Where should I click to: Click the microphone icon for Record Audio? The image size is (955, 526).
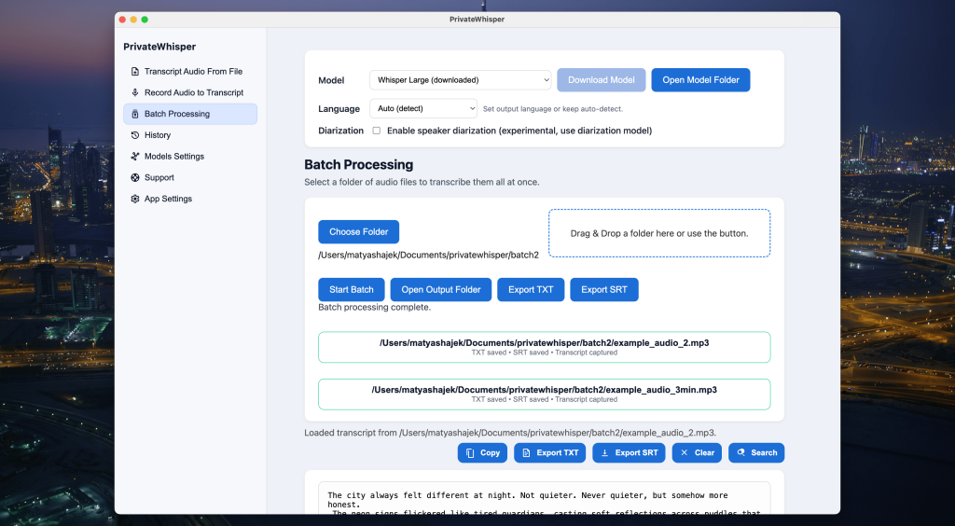tap(135, 93)
